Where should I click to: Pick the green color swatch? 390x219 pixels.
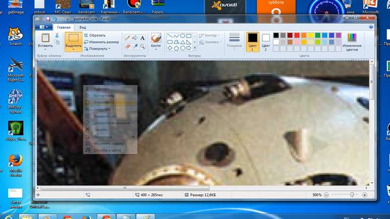click(x=317, y=35)
